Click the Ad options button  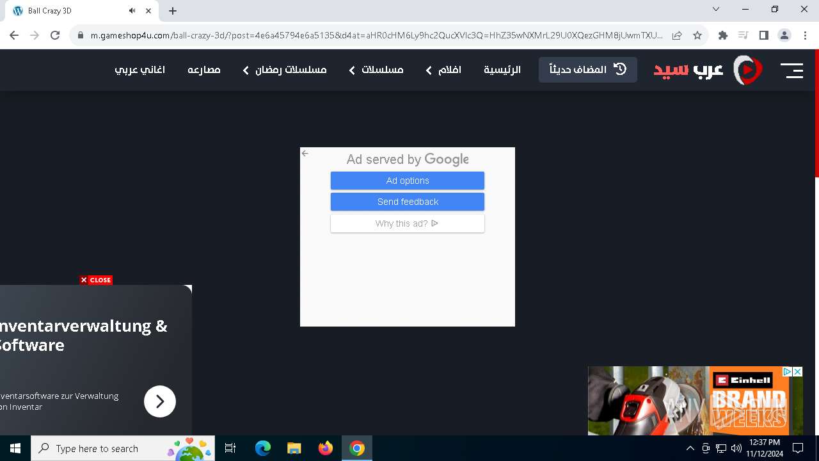(x=408, y=181)
